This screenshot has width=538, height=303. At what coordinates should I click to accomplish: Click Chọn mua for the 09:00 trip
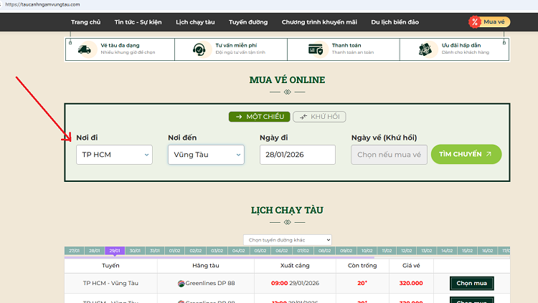click(471, 283)
